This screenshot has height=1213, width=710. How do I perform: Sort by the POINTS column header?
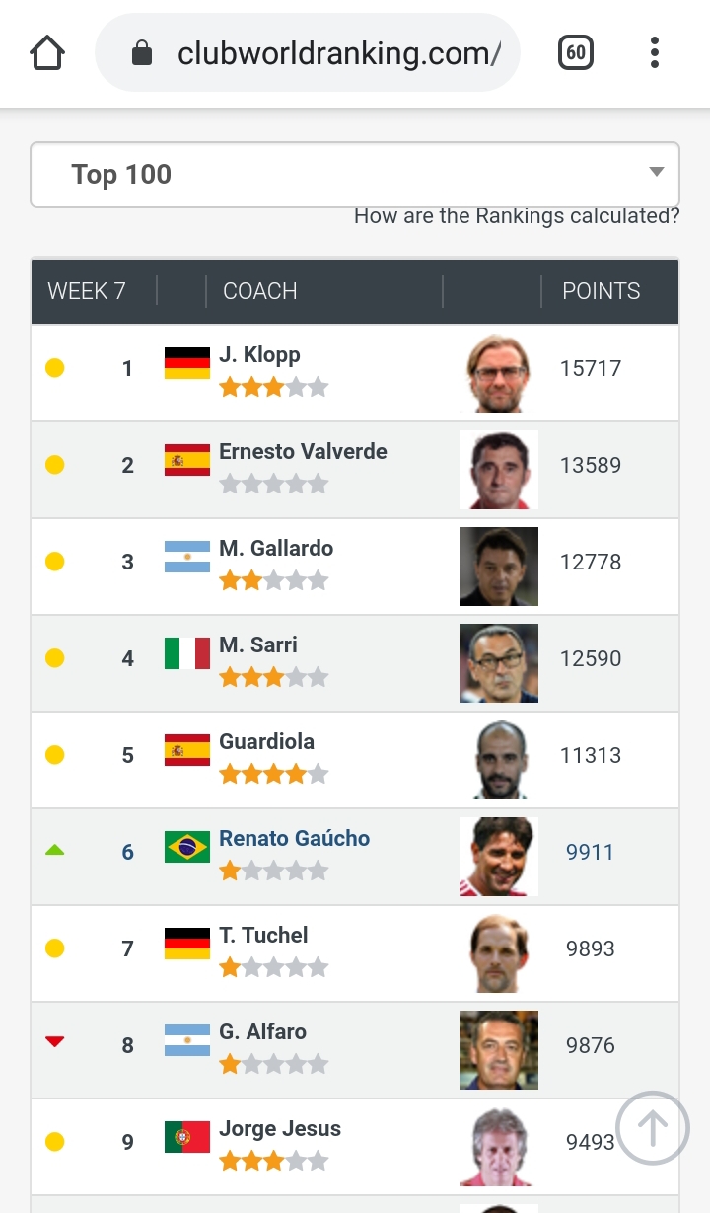[x=601, y=291]
